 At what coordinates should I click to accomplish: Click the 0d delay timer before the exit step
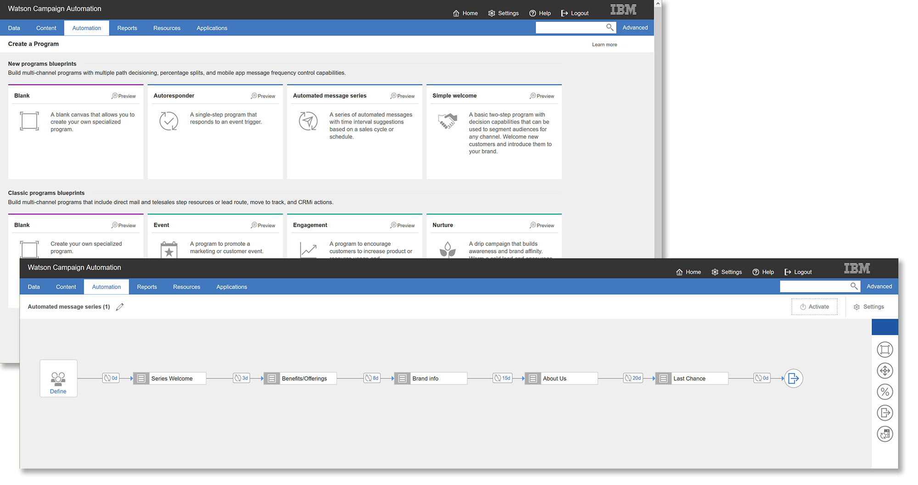click(x=762, y=378)
